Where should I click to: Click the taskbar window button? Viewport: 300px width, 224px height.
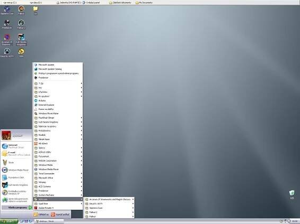click(x=49, y=221)
